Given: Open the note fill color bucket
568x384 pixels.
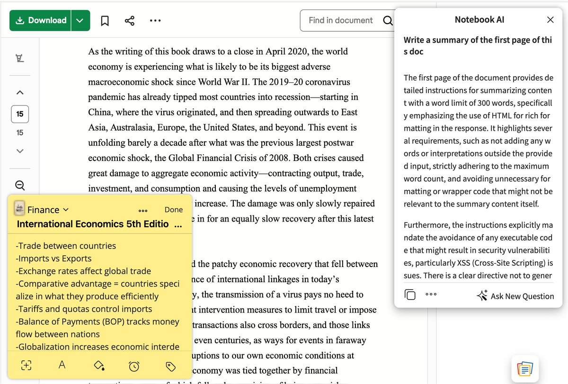Looking at the screenshot, I should pyautogui.click(x=98, y=365).
